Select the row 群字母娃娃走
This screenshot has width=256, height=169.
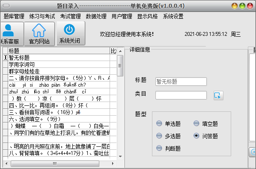59,71
